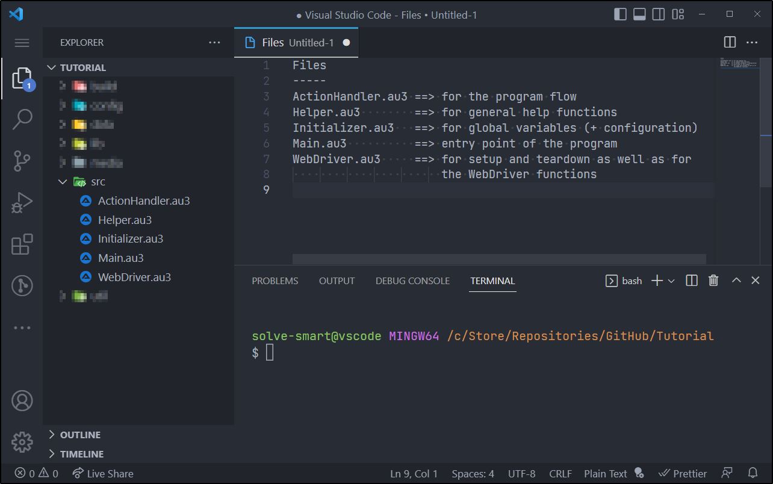Open the Source Control view
Viewport: 773px width, 484px height.
click(22, 161)
